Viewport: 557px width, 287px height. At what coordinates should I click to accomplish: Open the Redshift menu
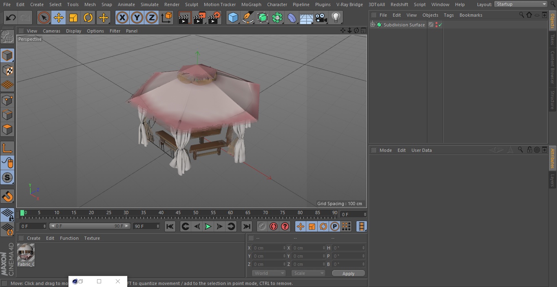pos(399,4)
